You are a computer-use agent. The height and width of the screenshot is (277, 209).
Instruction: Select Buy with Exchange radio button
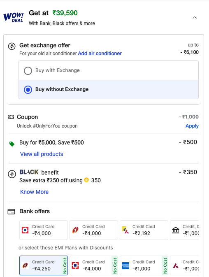28,71
